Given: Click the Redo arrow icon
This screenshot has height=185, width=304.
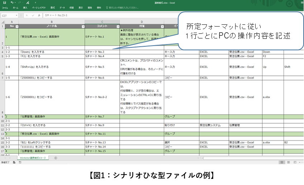Looking at the screenshot, I should point(19,3).
